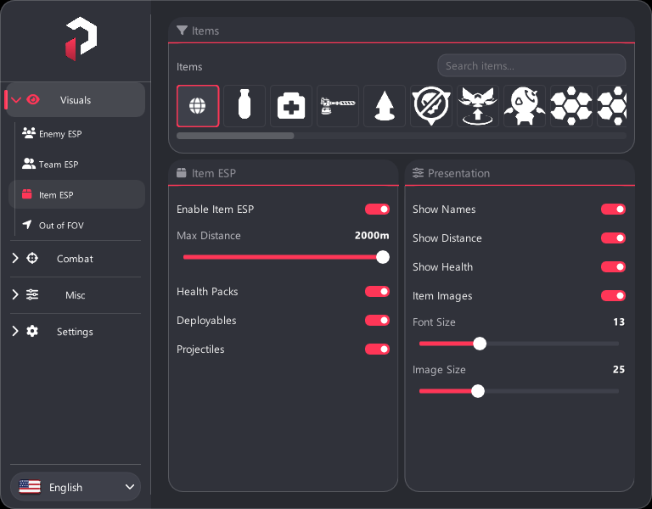Click the users icon next to Team ESP
This screenshot has height=509, width=652.
pyautogui.click(x=29, y=164)
